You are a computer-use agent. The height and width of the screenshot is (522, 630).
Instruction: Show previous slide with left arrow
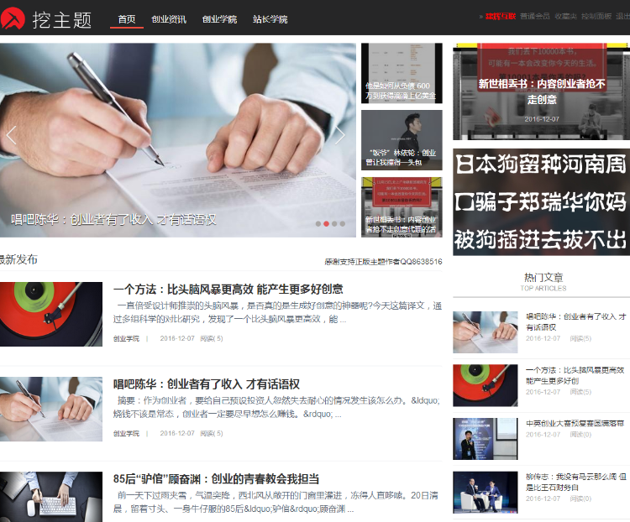11,135
